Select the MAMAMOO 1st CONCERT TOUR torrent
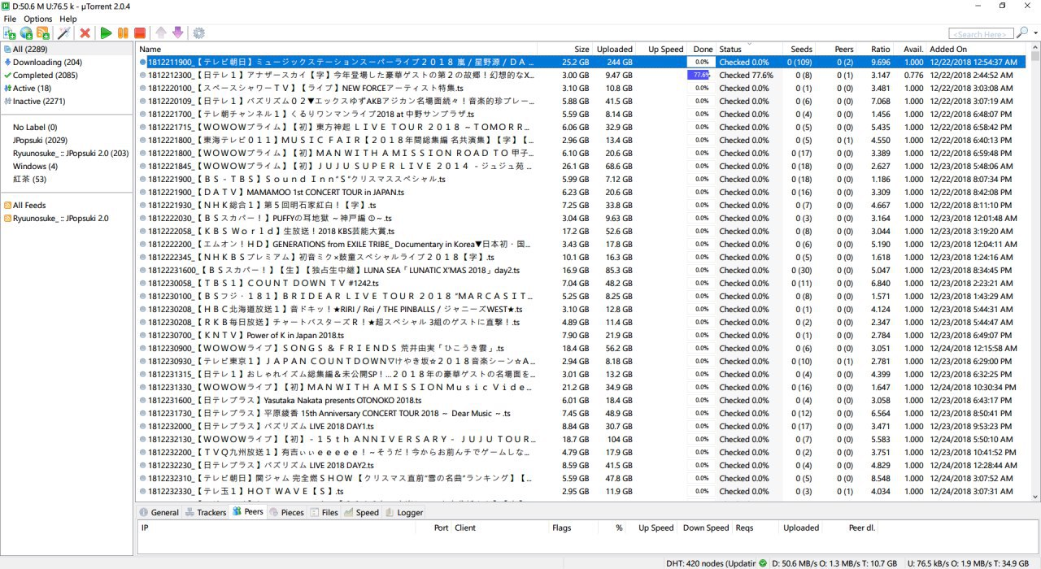1041x569 pixels. [x=583, y=193]
